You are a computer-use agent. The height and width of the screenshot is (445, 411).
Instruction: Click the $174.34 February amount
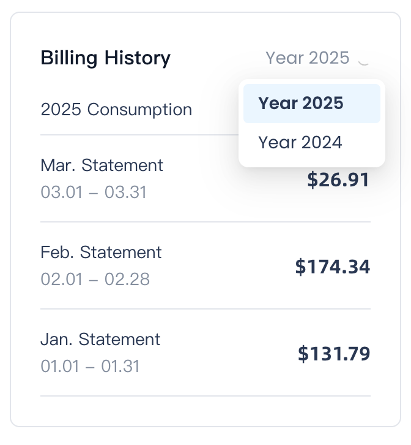click(332, 267)
